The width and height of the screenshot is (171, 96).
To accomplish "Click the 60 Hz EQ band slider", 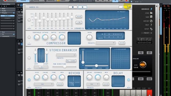I will 36,18.
